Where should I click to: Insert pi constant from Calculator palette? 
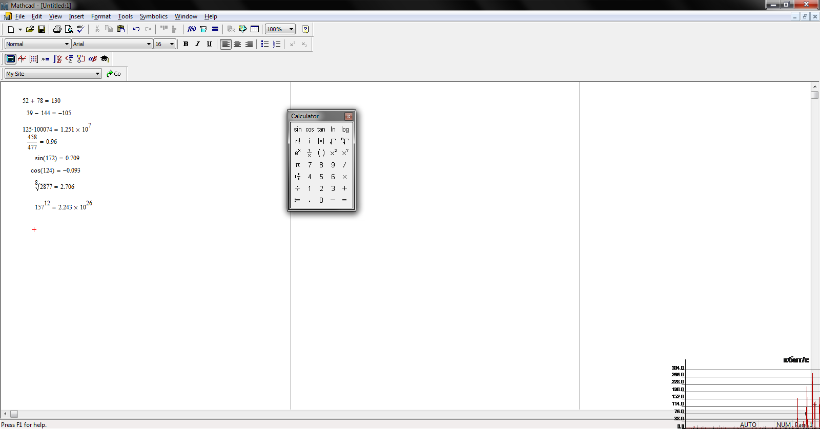tap(298, 165)
